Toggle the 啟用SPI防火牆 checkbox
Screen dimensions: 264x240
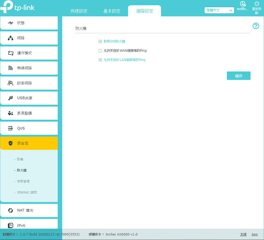[100, 42]
